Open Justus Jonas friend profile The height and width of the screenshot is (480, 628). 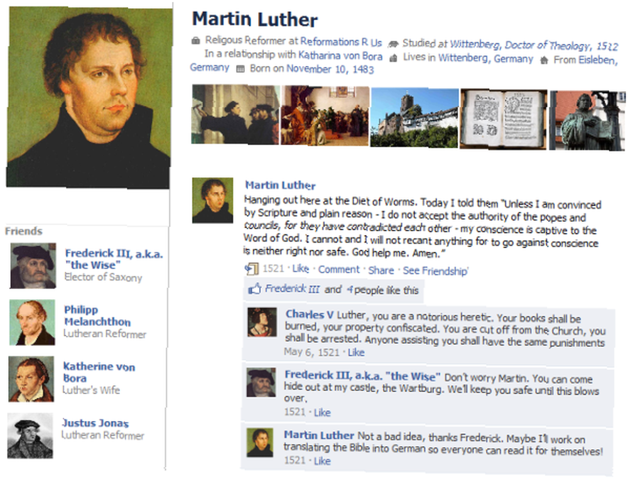click(x=95, y=423)
